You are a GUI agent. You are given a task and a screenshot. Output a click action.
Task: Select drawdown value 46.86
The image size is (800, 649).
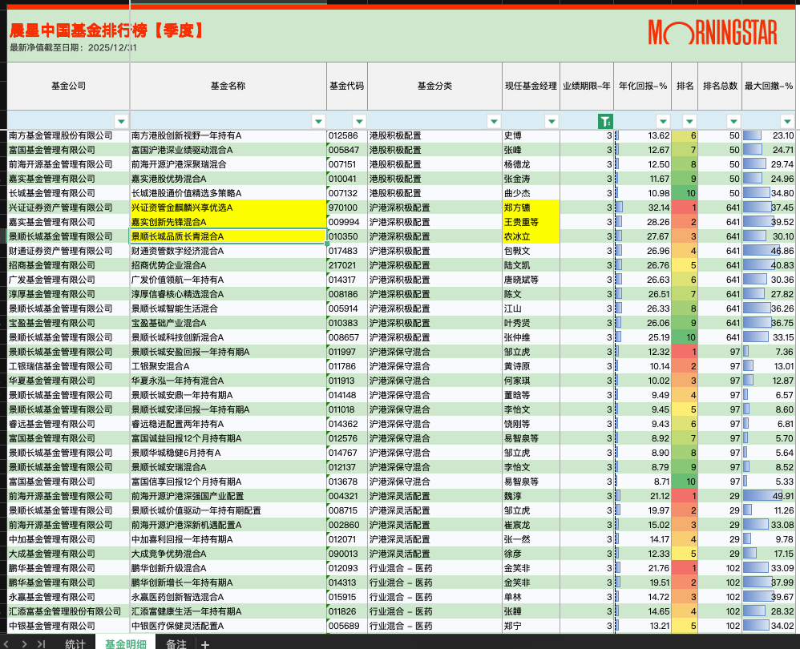(769, 251)
